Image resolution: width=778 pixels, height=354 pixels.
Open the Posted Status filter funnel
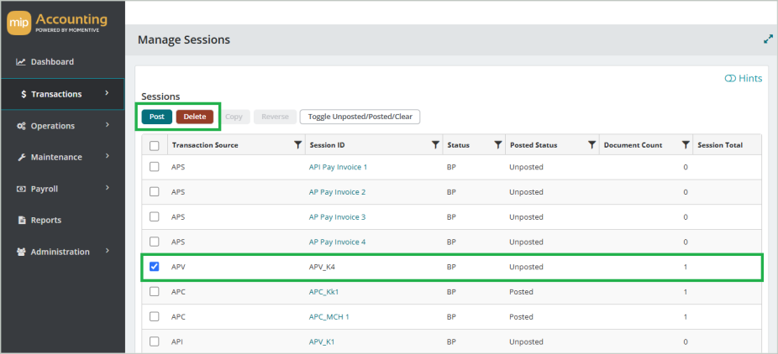591,145
